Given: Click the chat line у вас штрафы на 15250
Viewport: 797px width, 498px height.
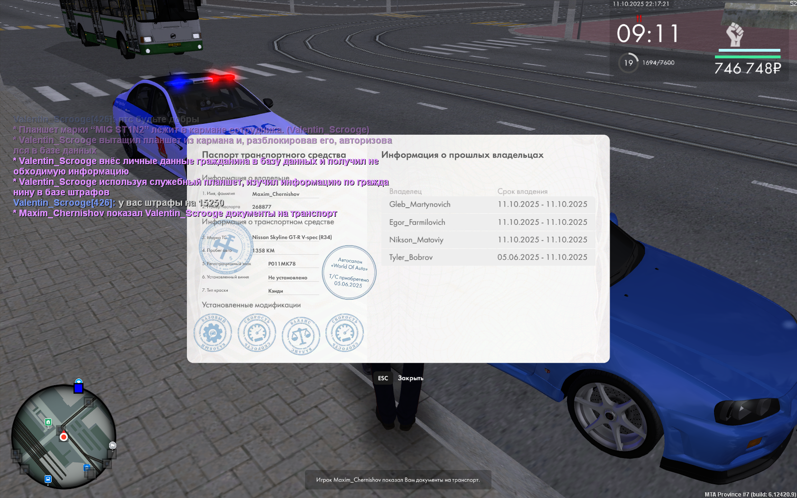Looking at the screenshot, I should click(119, 203).
